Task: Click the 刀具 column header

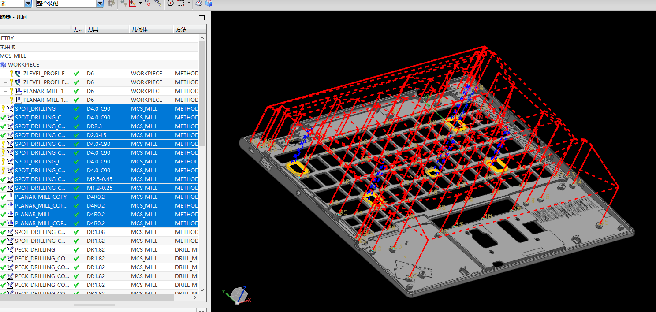Action: coord(107,30)
